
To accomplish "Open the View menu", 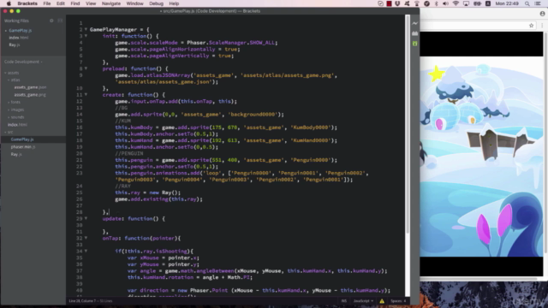I will tap(91, 3).
